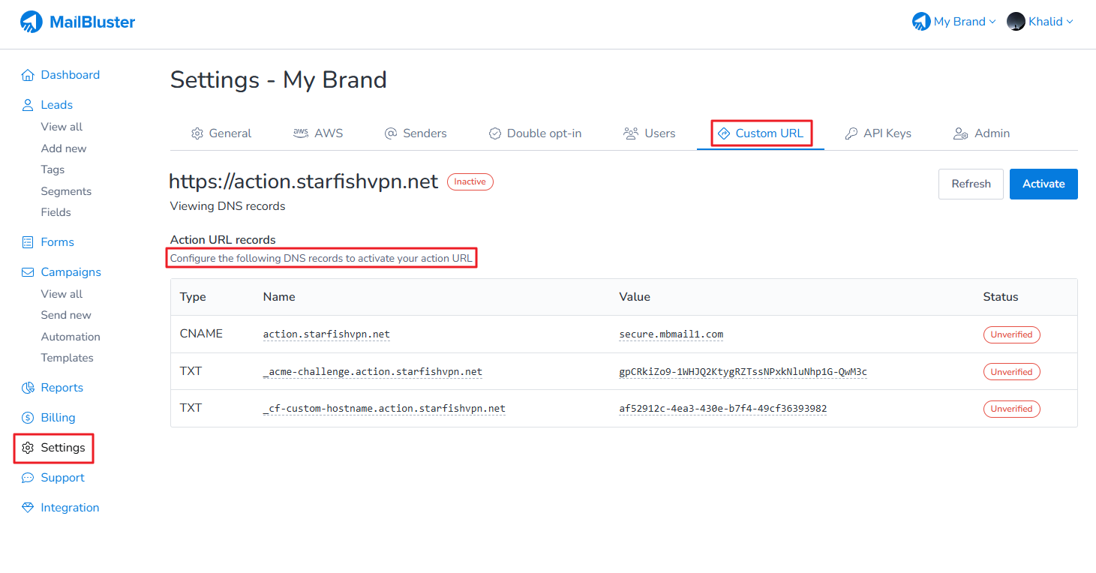
Task: Go to the API Keys tab
Action: [x=878, y=133]
